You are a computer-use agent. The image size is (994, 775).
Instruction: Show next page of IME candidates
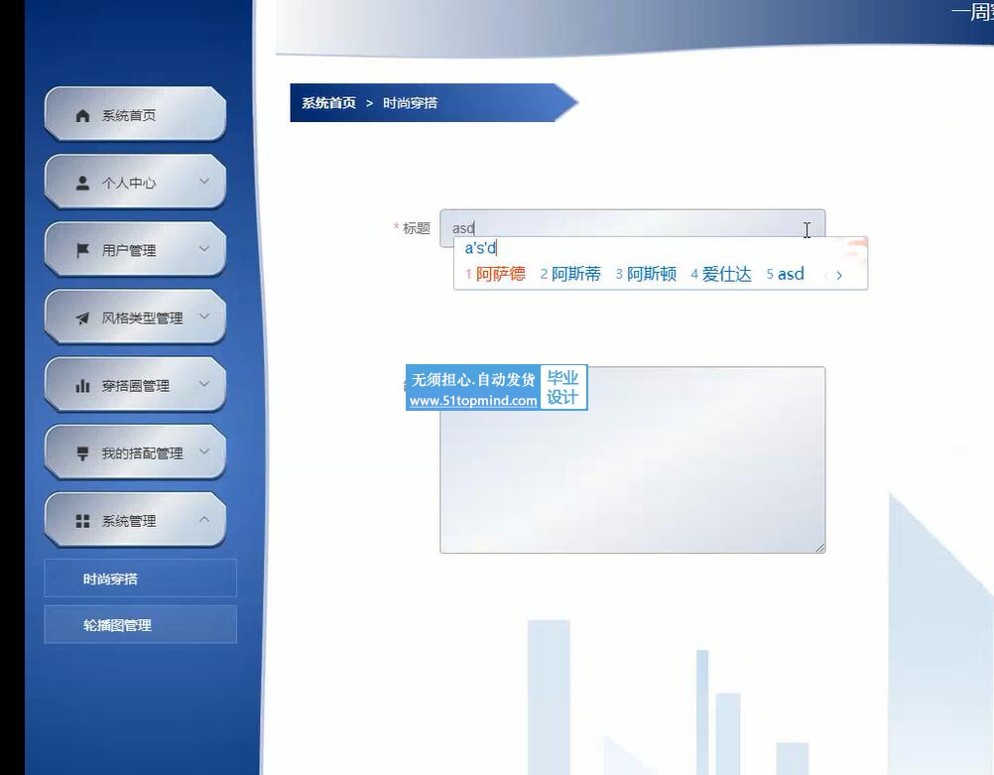pyautogui.click(x=839, y=275)
